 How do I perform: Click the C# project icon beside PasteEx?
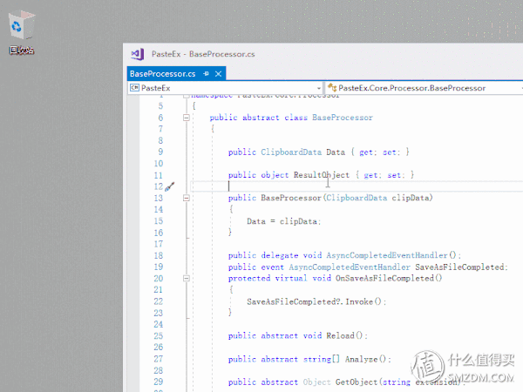click(135, 88)
